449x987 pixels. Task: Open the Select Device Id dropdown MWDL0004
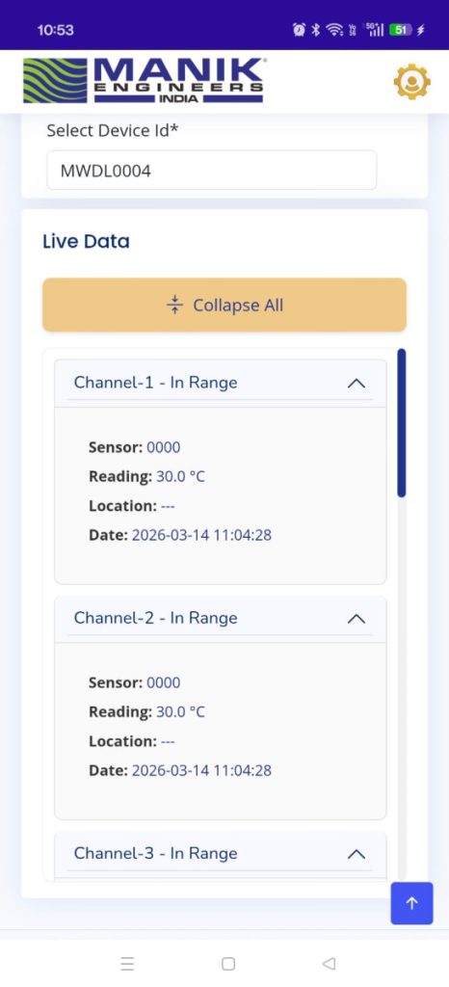[x=212, y=170]
